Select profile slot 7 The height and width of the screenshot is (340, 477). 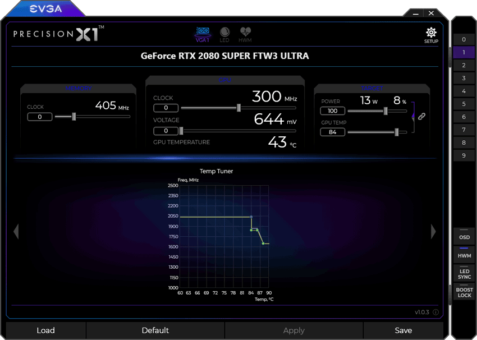(x=464, y=130)
